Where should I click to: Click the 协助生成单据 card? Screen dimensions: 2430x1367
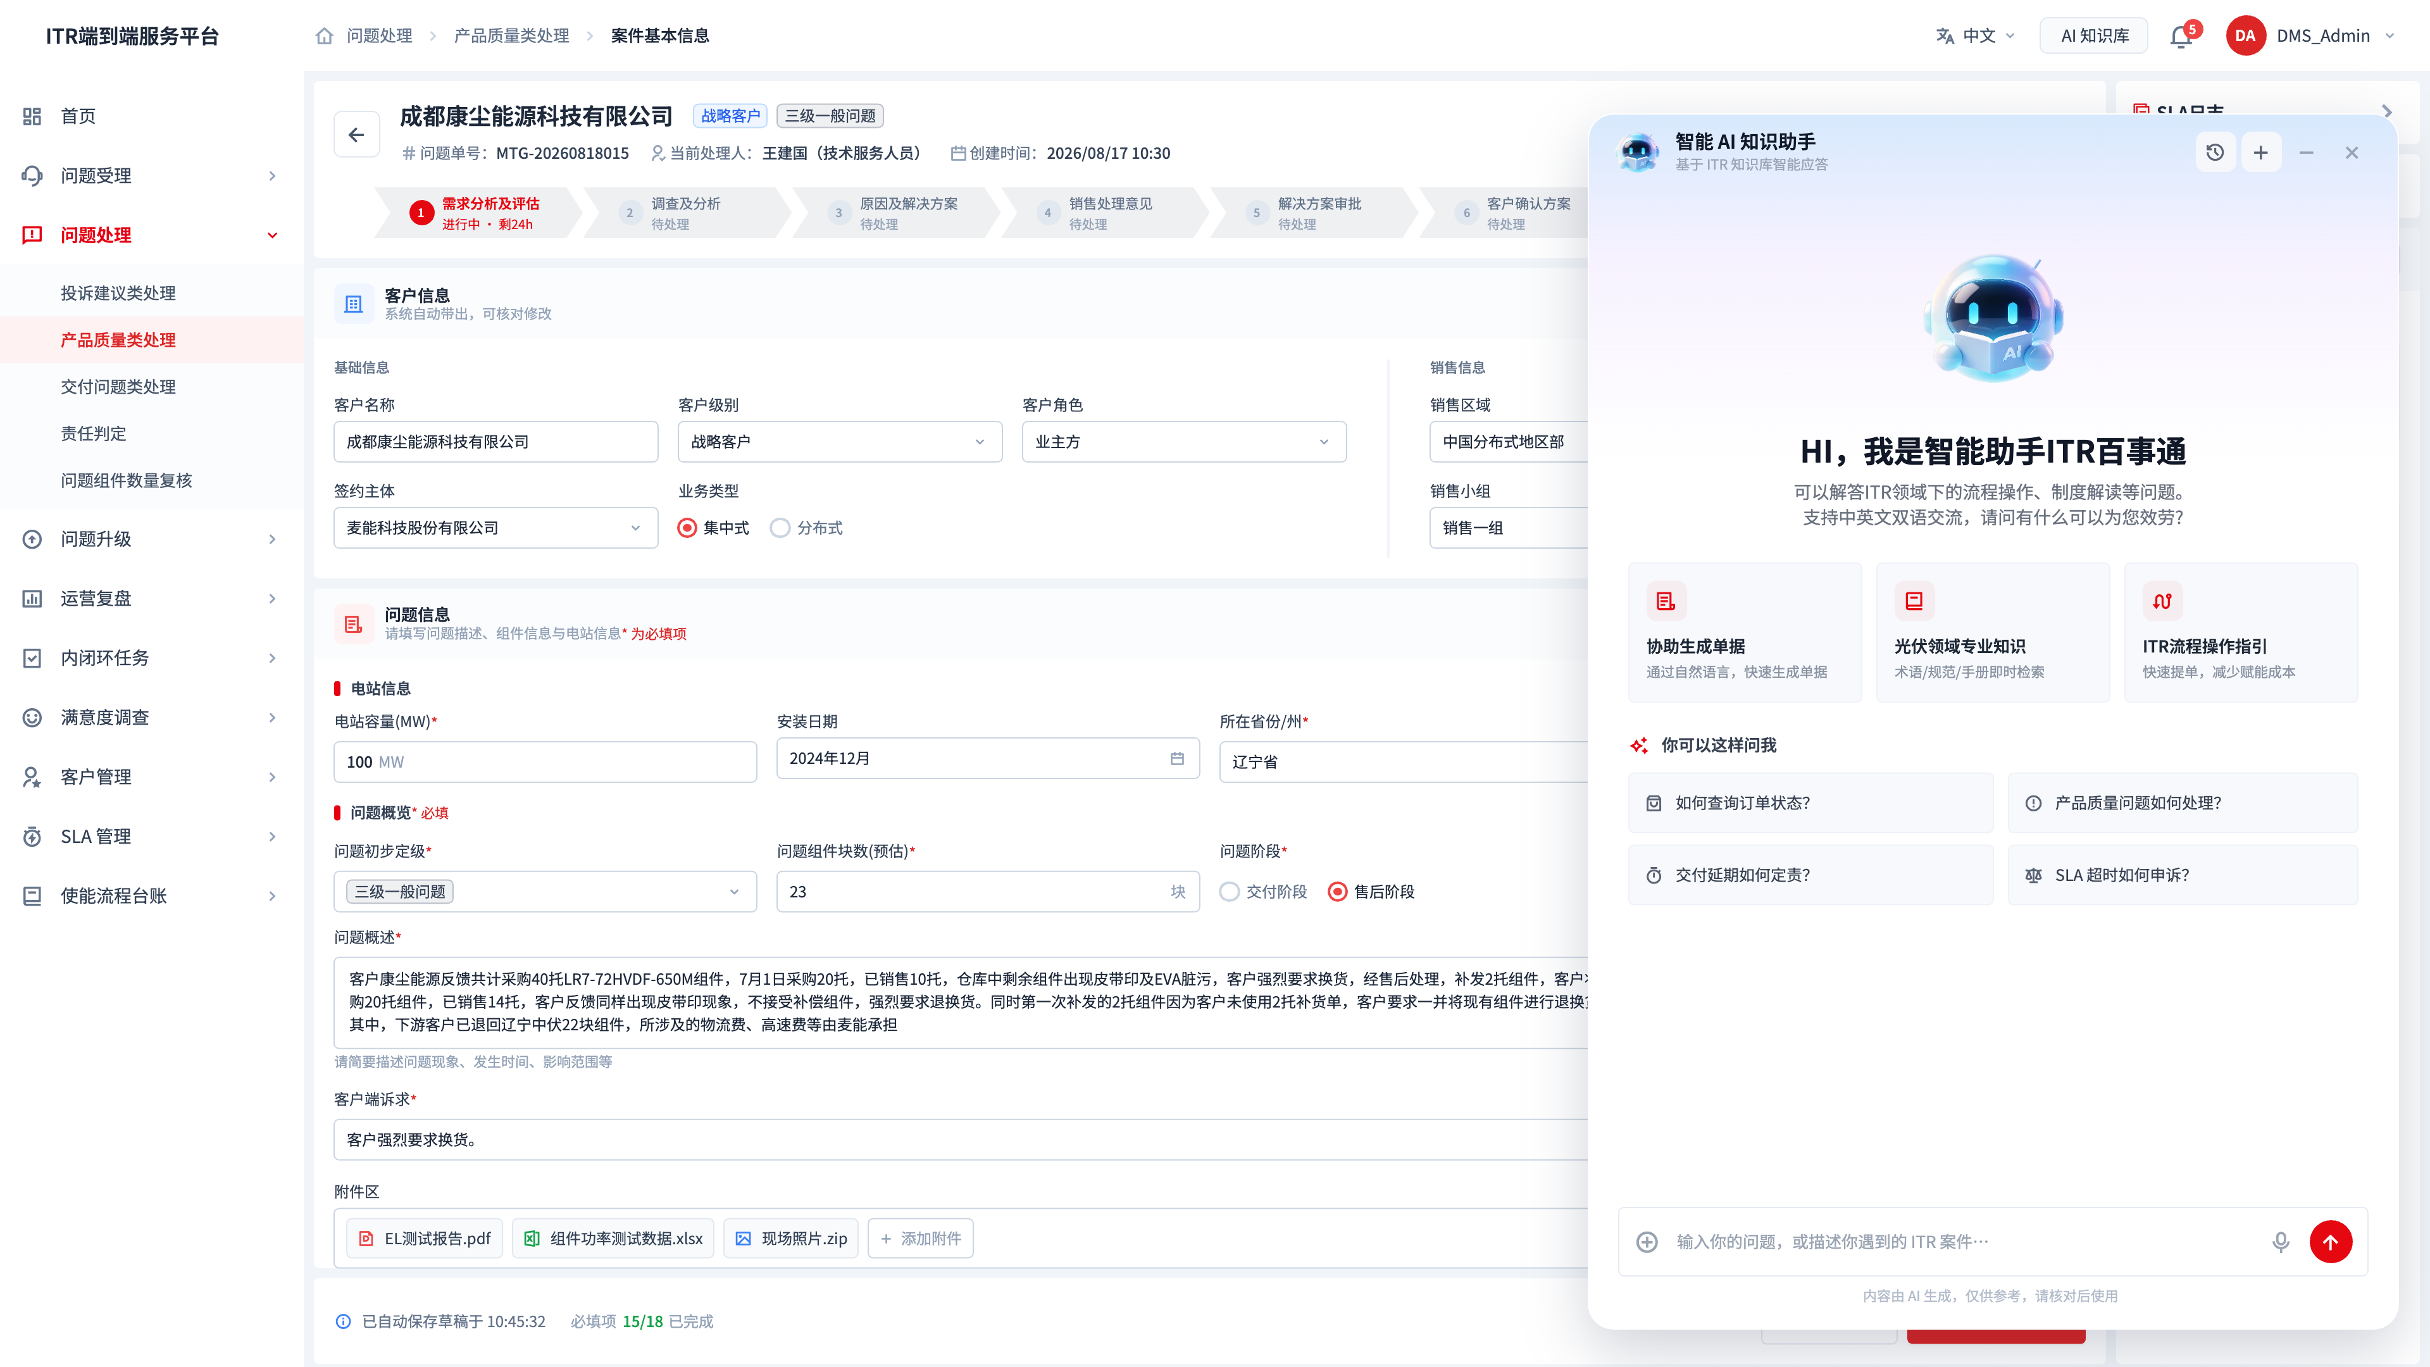click(1744, 632)
